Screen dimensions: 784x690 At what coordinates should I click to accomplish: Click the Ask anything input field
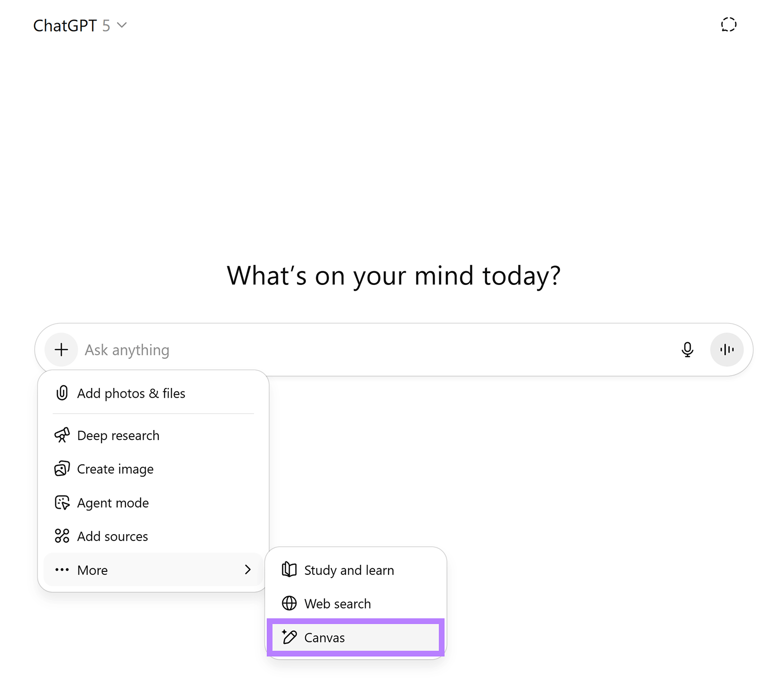pos(294,350)
